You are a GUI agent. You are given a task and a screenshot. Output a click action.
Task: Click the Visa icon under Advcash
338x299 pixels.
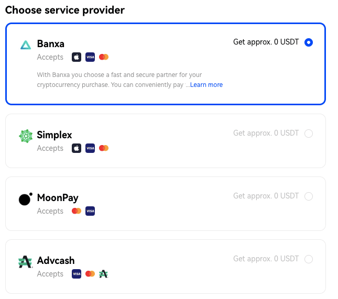[x=77, y=274]
